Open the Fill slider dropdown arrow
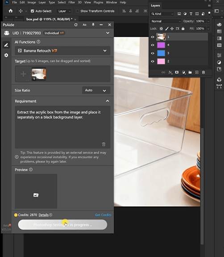Viewport: 224px width, 257px height. [x=208, y=29]
